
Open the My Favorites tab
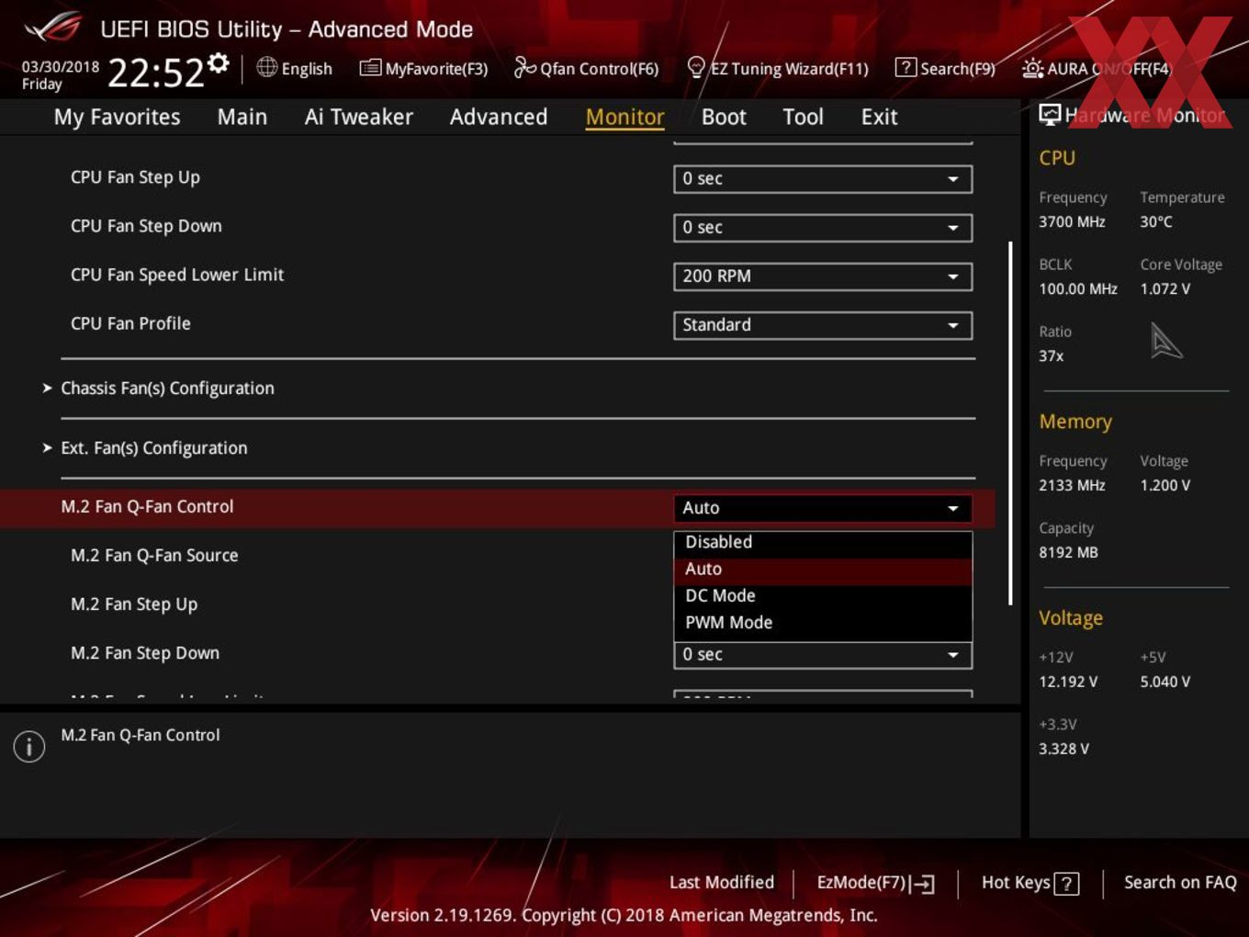[117, 117]
